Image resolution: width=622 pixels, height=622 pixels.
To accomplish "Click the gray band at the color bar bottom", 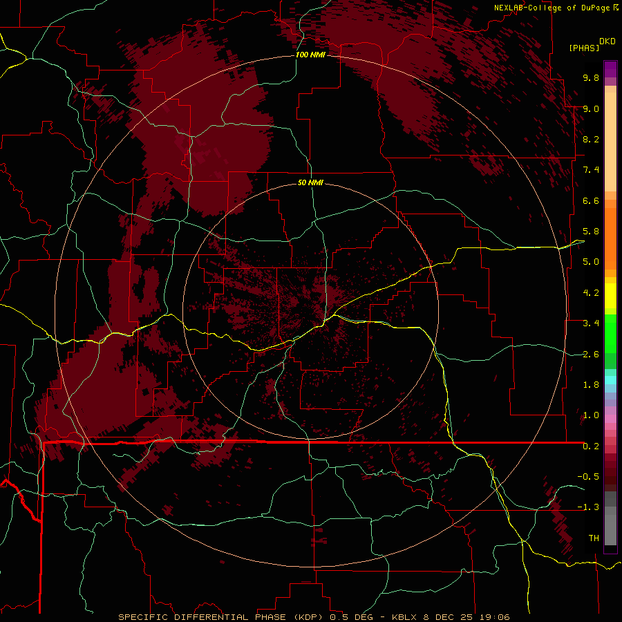I will pos(610,529).
